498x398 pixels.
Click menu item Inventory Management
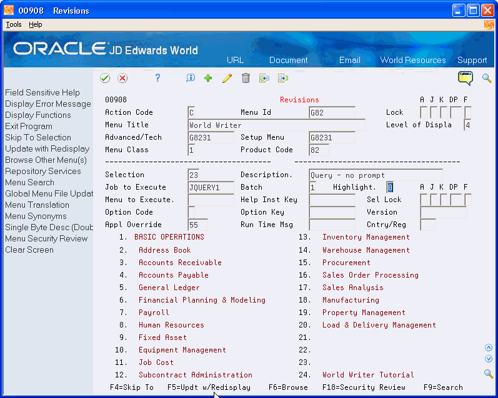(366, 237)
